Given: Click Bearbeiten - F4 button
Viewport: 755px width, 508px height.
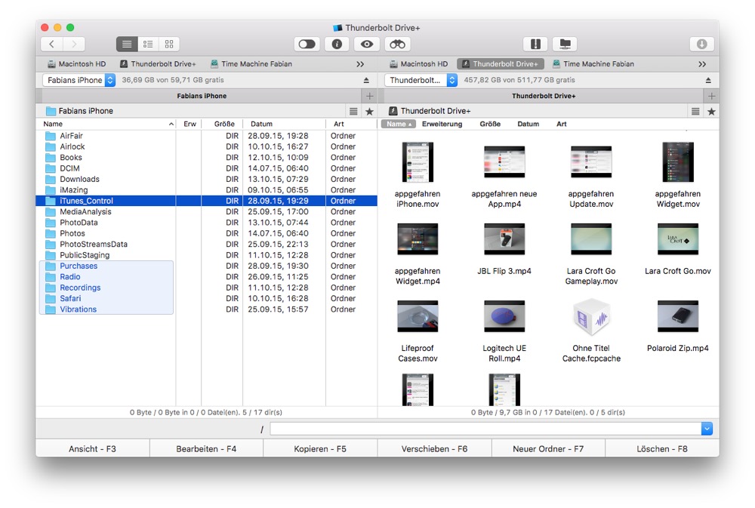Looking at the screenshot, I should pos(206,449).
